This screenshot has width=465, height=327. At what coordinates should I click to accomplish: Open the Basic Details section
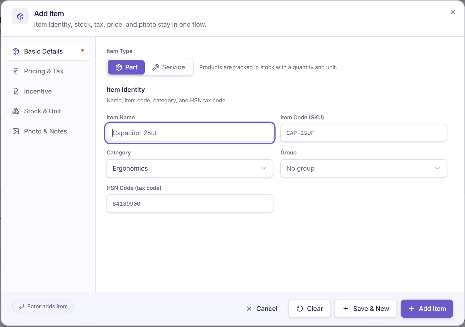tap(48, 51)
